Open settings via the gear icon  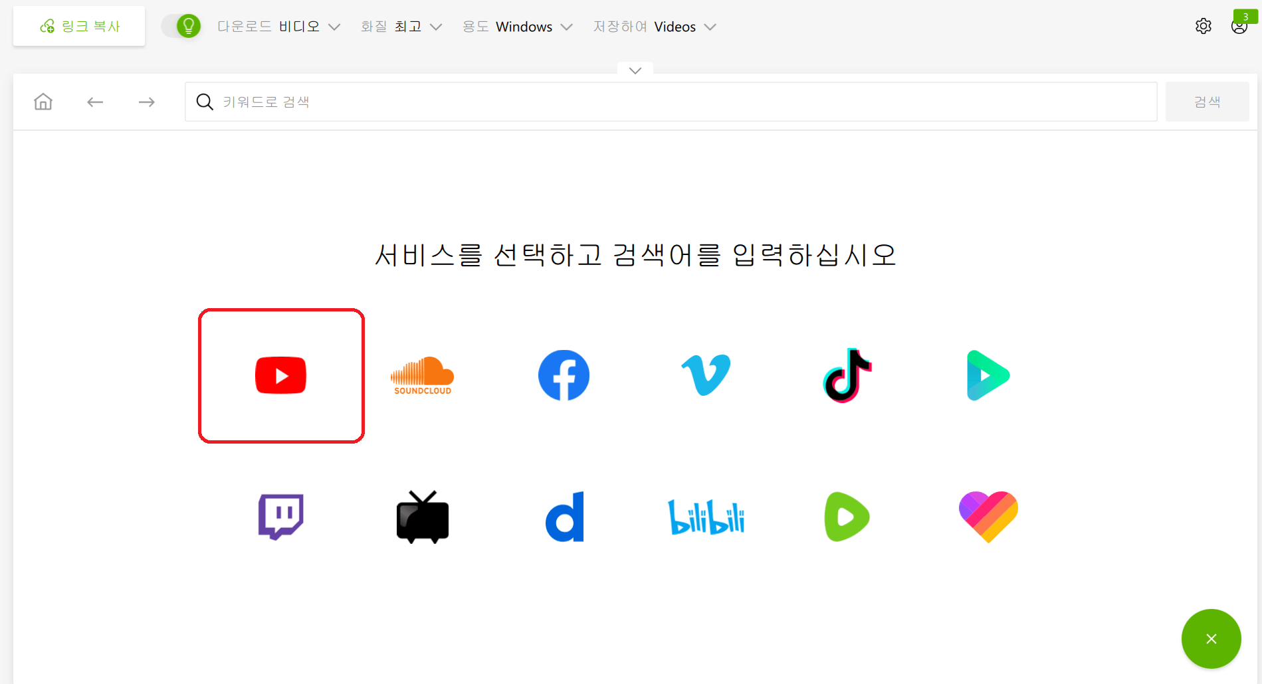[x=1204, y=26]
